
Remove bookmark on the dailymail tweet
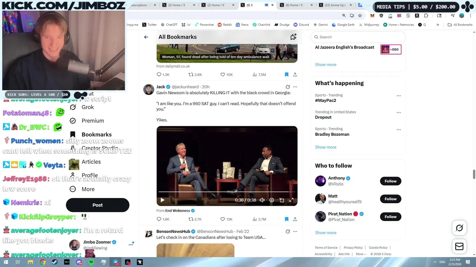(x=286, y=75)
